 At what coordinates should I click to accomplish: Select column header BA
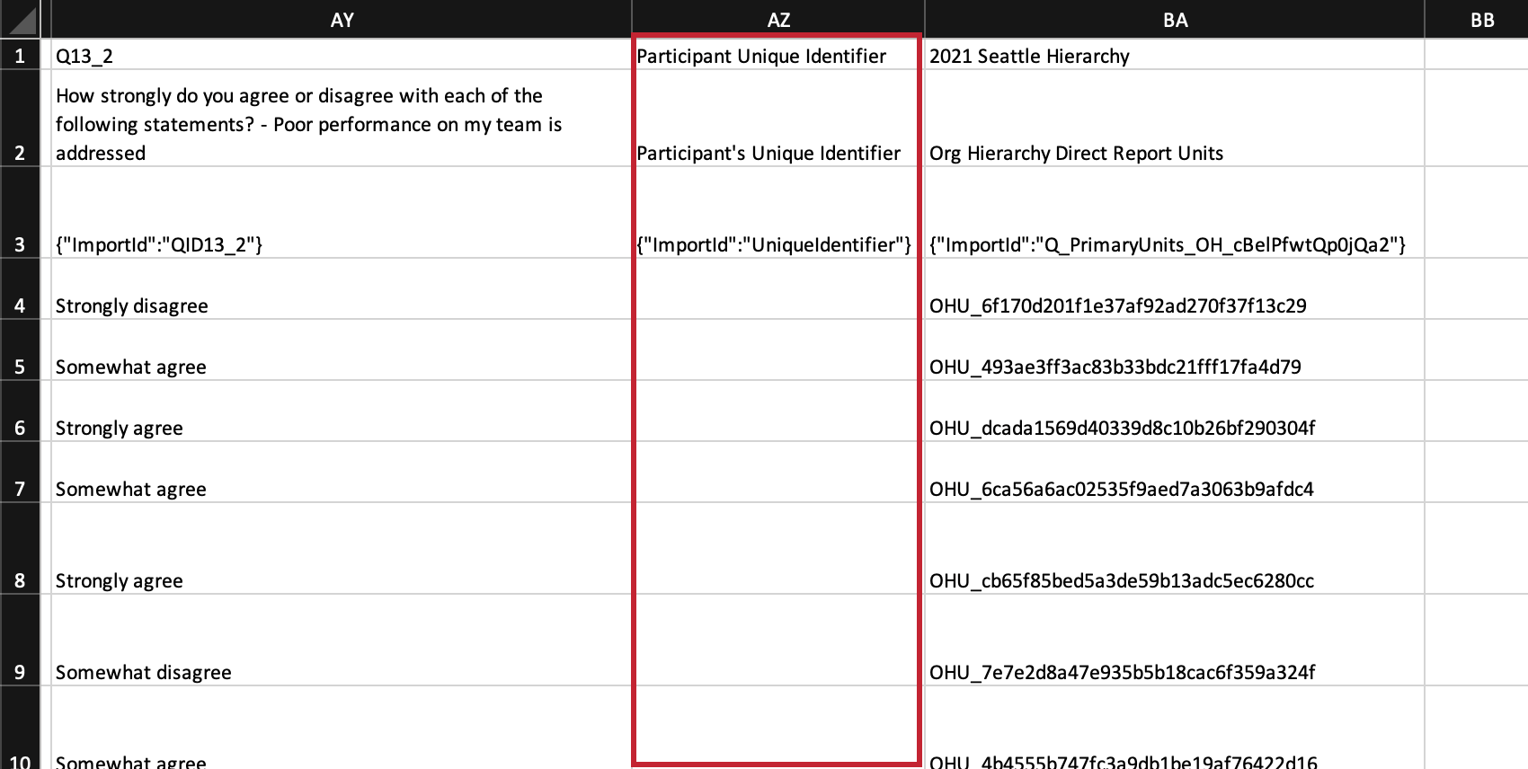pyautogui.click(x=1174, y=19)
